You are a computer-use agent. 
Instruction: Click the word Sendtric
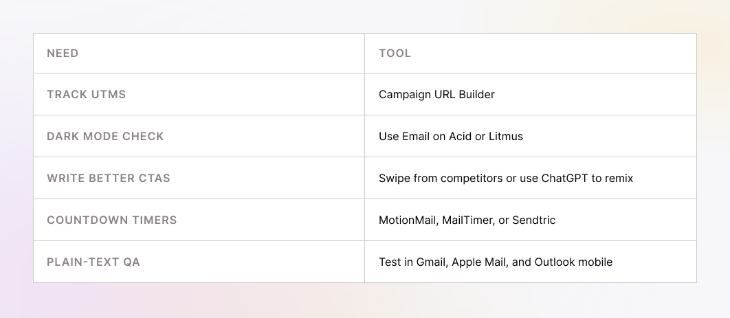click(533, 220)
